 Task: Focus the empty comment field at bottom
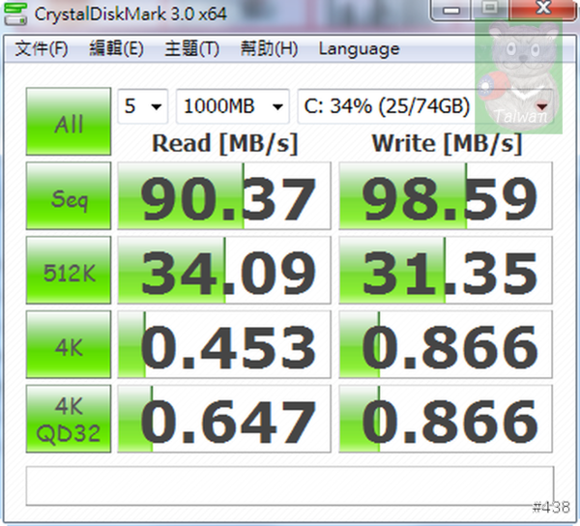click(290, 485)
